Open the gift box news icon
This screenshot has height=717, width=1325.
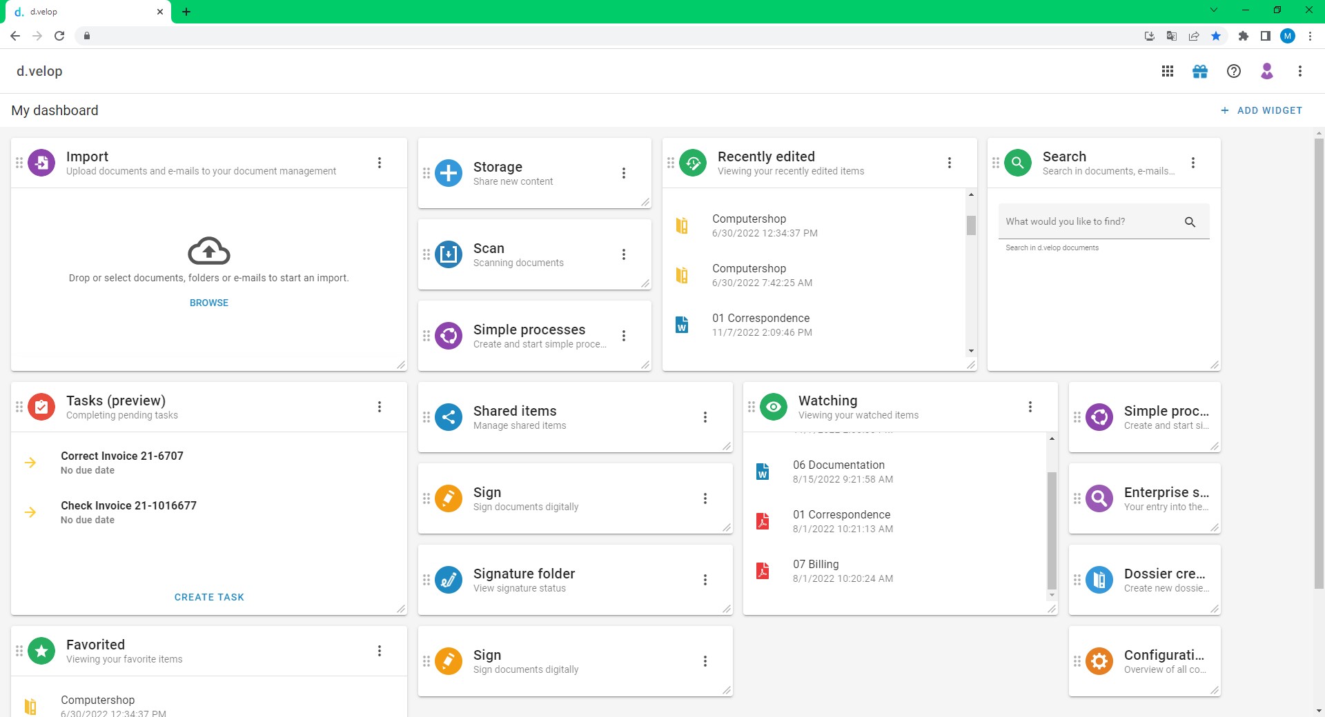[x=1200, y=71]
